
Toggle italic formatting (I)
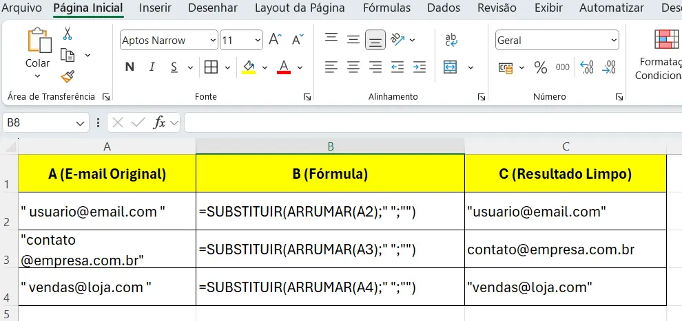pyautogui.click(x=152, y=67)
